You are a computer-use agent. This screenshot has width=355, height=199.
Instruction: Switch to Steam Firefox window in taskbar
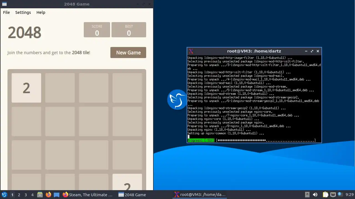(x=88, y=195)
